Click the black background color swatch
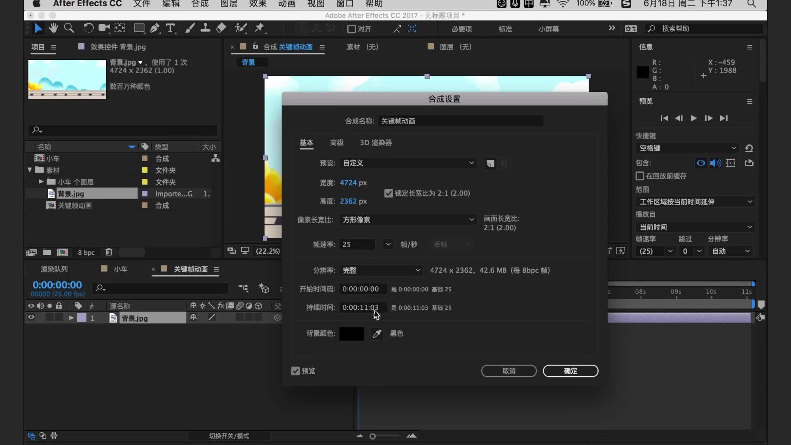The image size is (791, 445). 351,334
